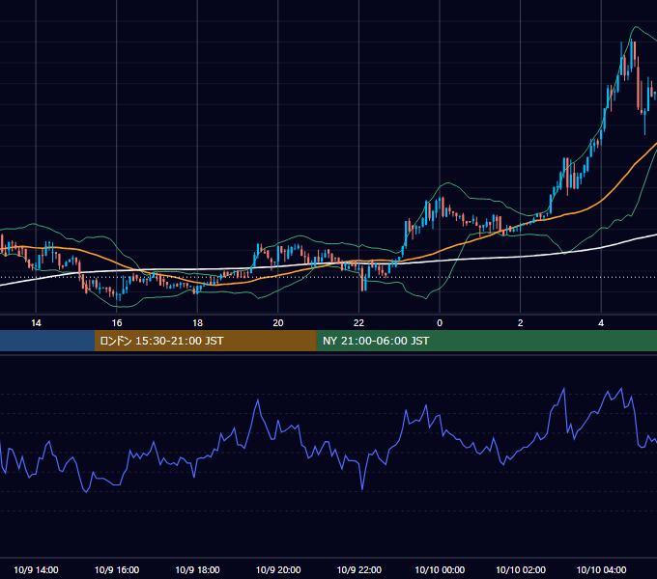Click the hour label 20 on the time axis
Screen dimensions: 657x579
tap(278, 323)
